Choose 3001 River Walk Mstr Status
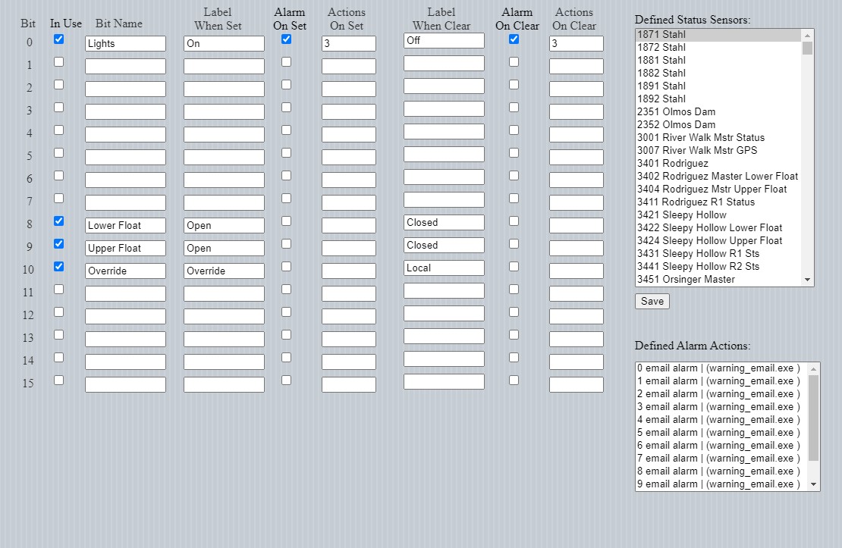Screen dimensions: 842x548 (700, 137)
